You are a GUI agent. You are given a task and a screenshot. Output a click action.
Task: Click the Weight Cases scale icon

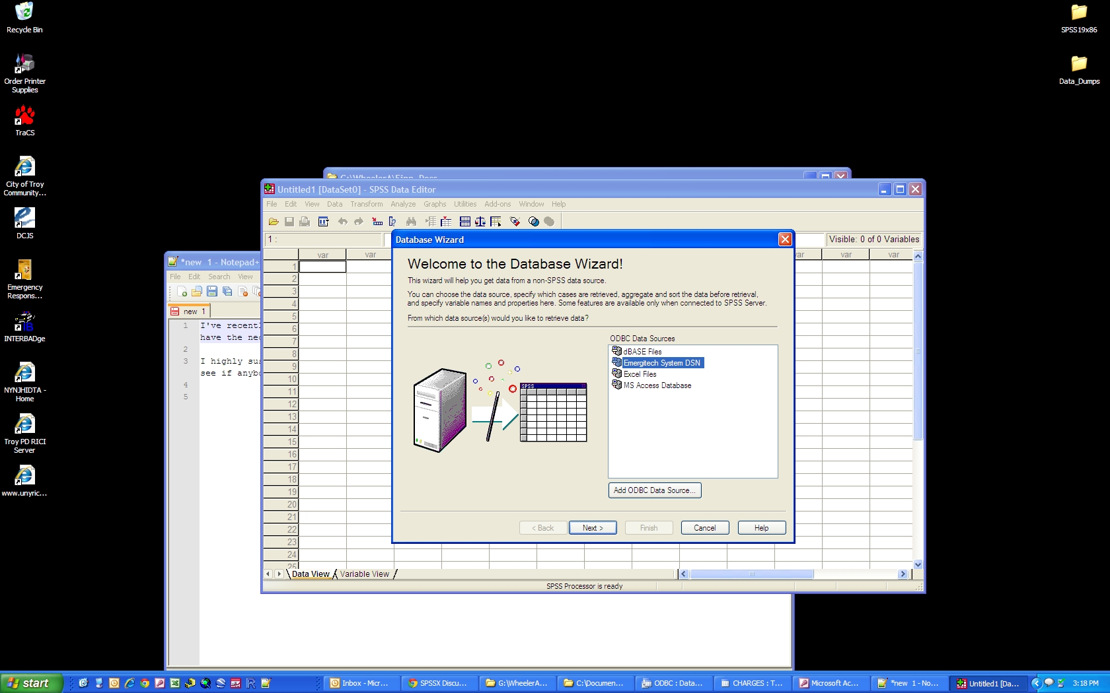click(x=480, y=222)
